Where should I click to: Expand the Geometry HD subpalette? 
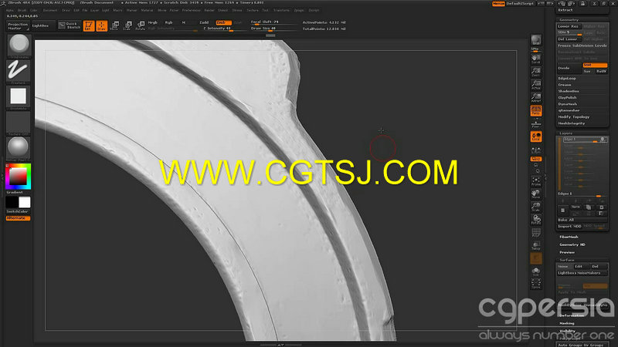572,244
